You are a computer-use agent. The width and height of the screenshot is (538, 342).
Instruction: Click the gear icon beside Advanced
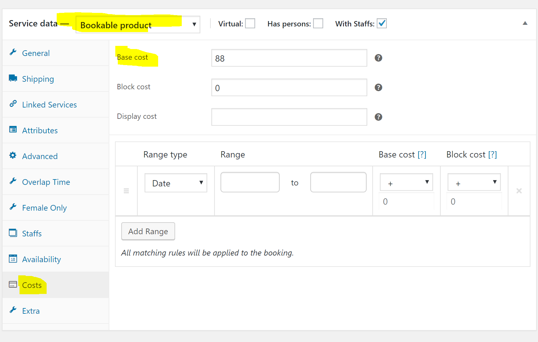[x=13, y=155]
